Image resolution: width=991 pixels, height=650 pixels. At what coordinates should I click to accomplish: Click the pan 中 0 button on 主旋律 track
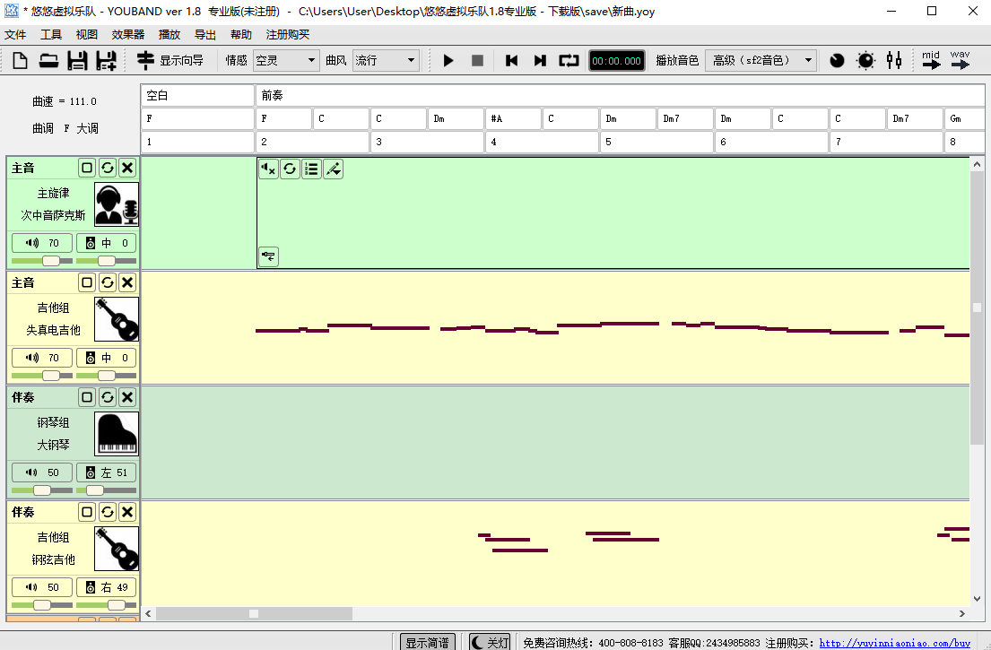coord(106,243)
